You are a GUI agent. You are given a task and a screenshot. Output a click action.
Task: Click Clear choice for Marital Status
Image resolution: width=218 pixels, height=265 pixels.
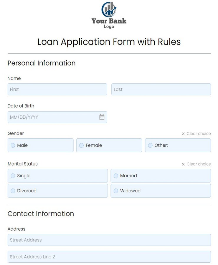pos(198,164)
